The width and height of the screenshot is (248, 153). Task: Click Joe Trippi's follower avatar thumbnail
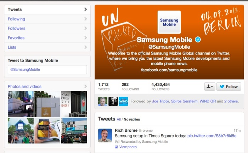click(103, 101)
